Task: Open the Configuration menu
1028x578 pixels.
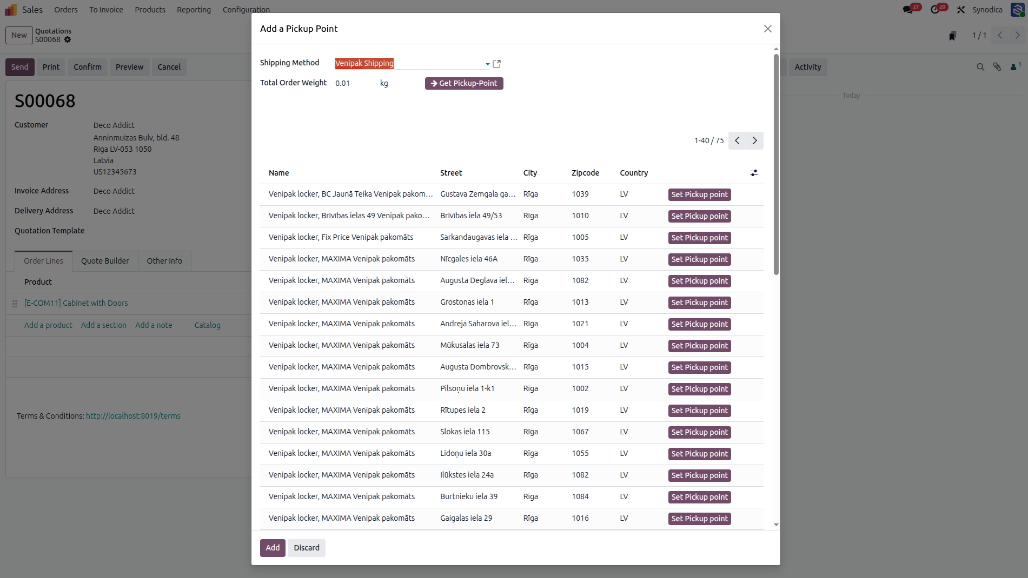Action: (246, 10)
